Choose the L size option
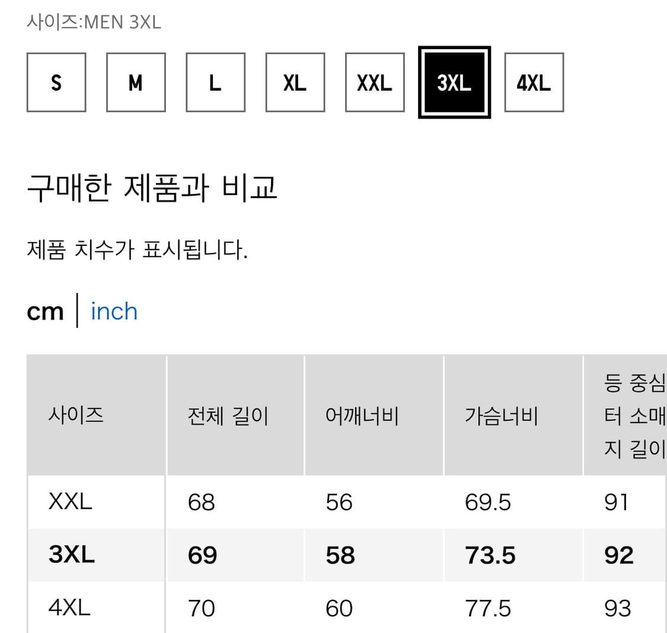This screenshot has height=633, width=667. (x=215, y=82)
